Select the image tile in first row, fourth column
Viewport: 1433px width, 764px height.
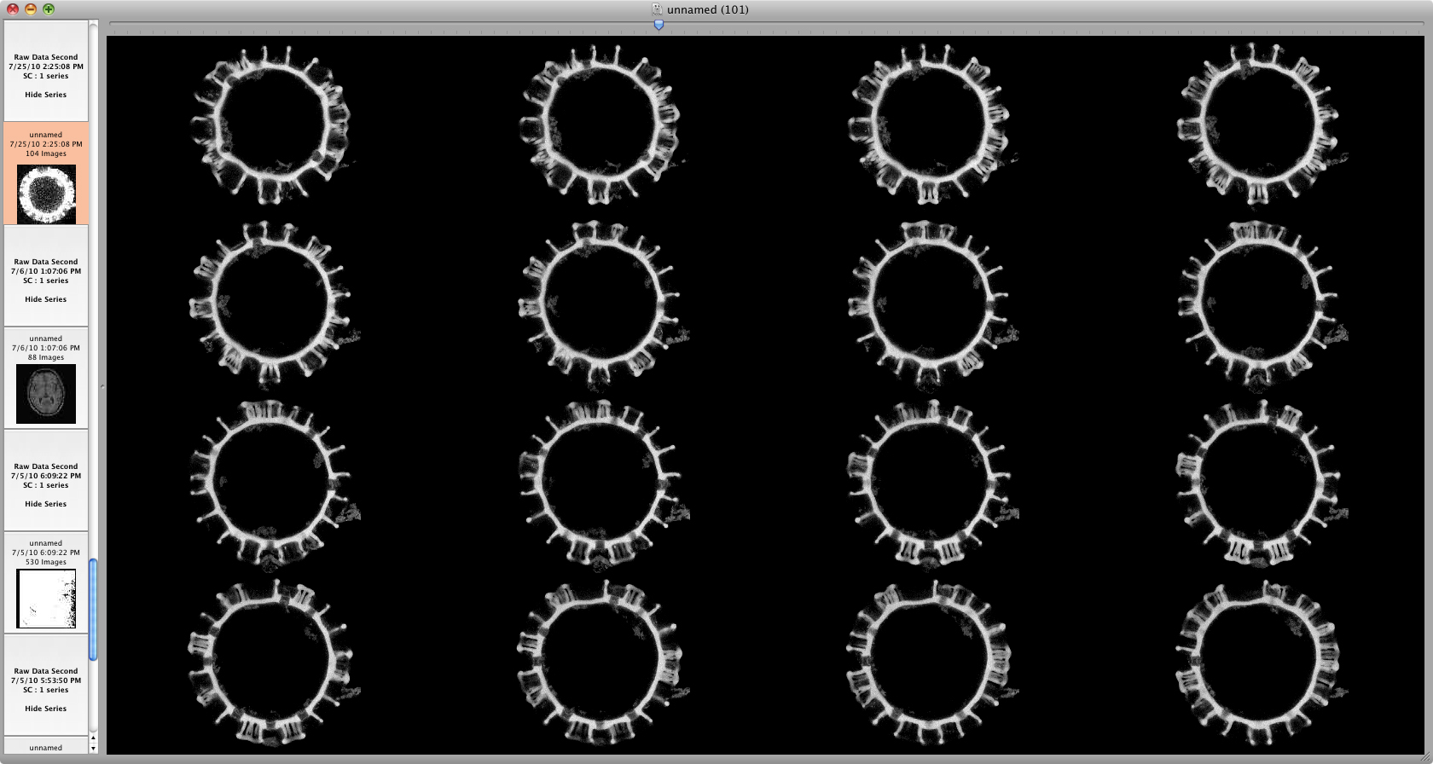coord(1259,125)
